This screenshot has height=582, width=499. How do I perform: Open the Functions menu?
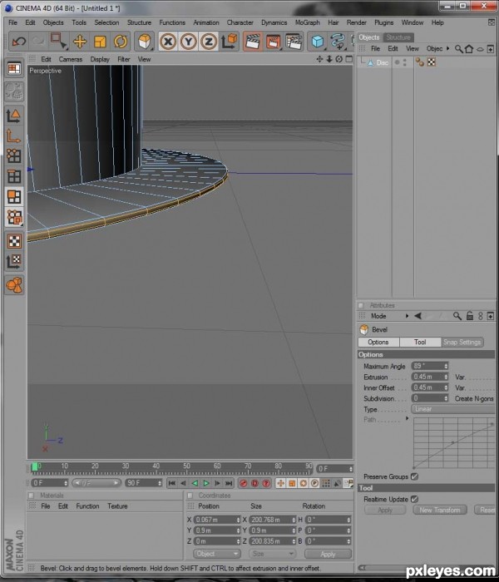[x=172, y=22]
